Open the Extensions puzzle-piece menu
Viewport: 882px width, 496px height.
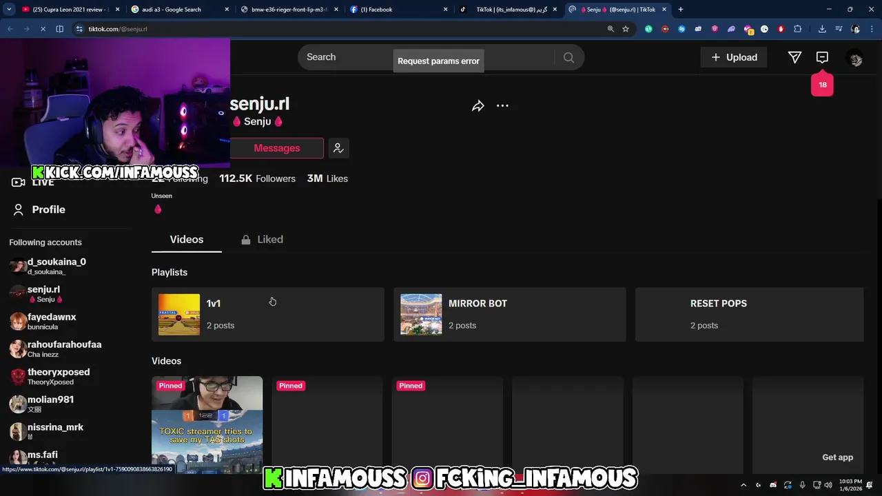798,29
